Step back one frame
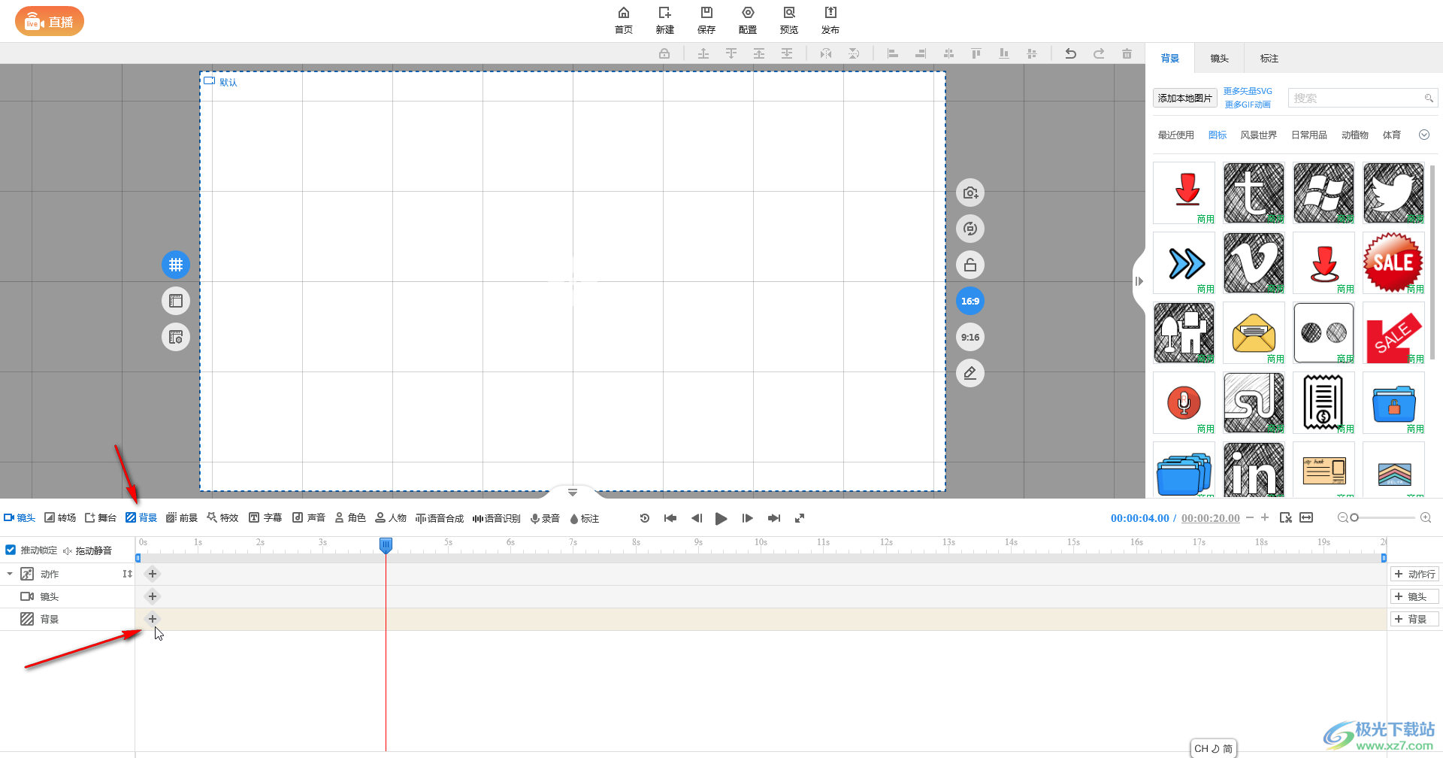 (696, 518)
